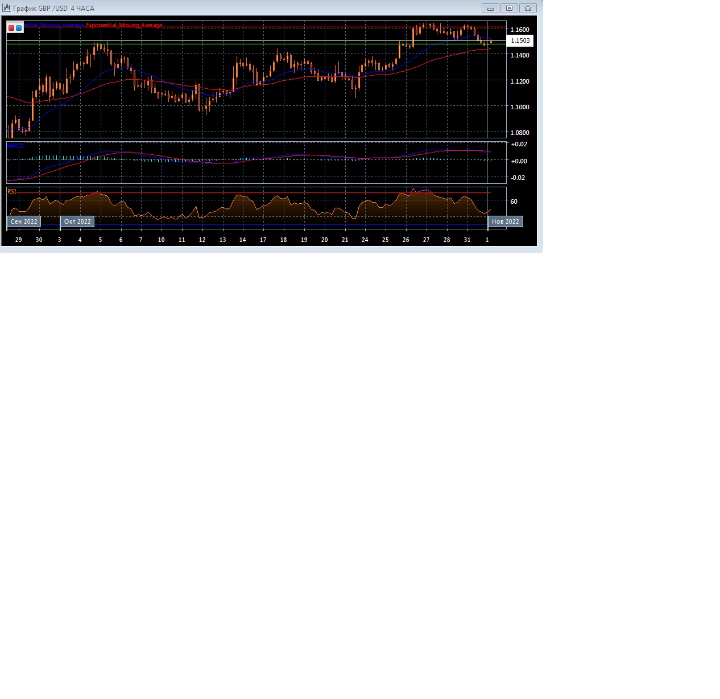Click the window title График GBP/USD 4 ЧАСА
Screen dimensions: 720x699
tap(54, 9)
